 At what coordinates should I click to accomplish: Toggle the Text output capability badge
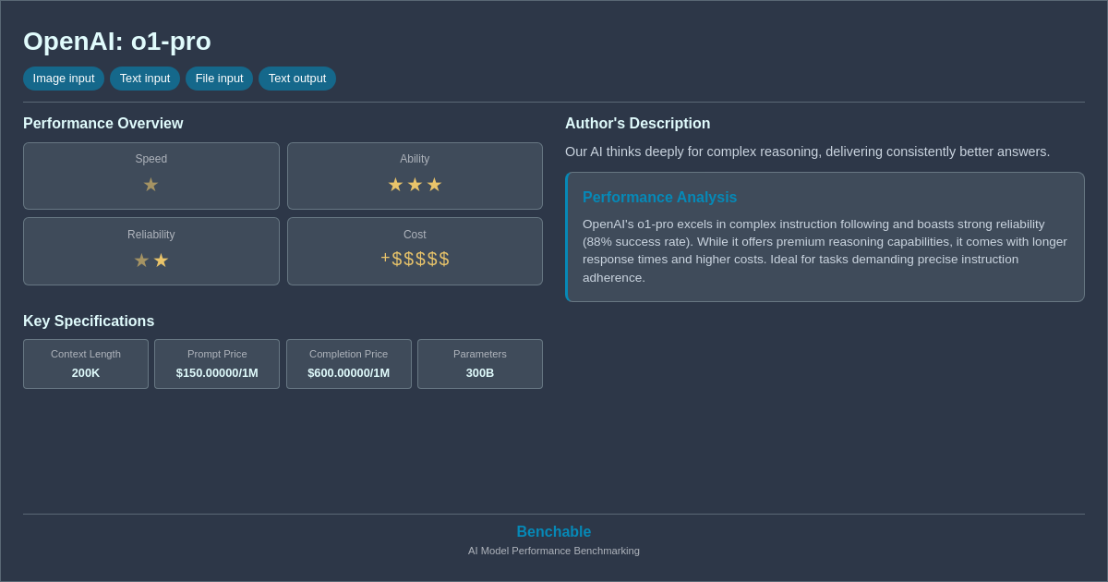click(x=296, y=79)
